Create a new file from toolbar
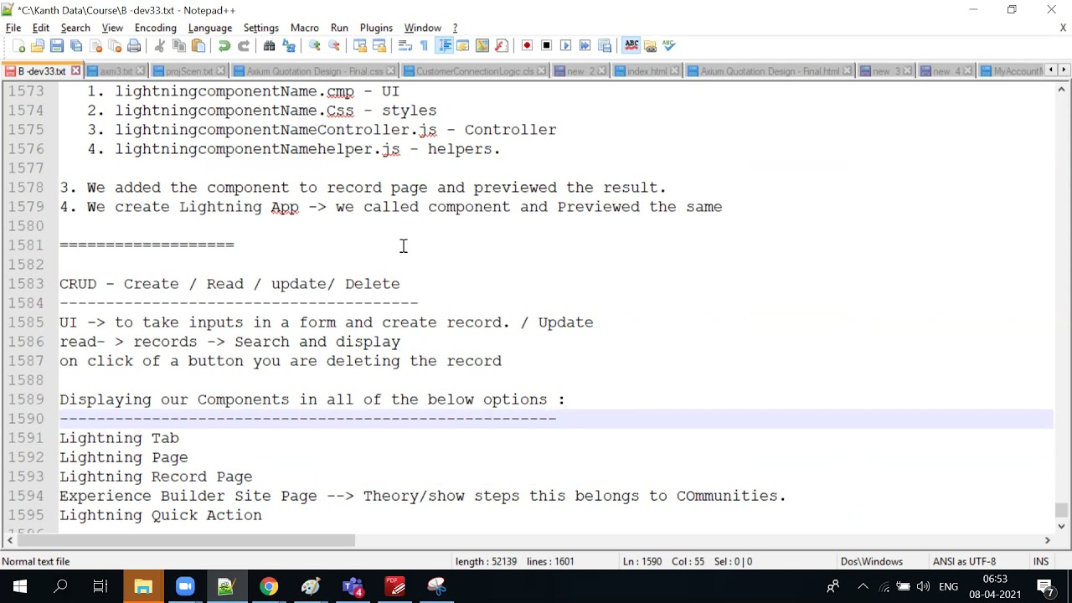The image size is (1072, 603). click(x=18, y=45)
